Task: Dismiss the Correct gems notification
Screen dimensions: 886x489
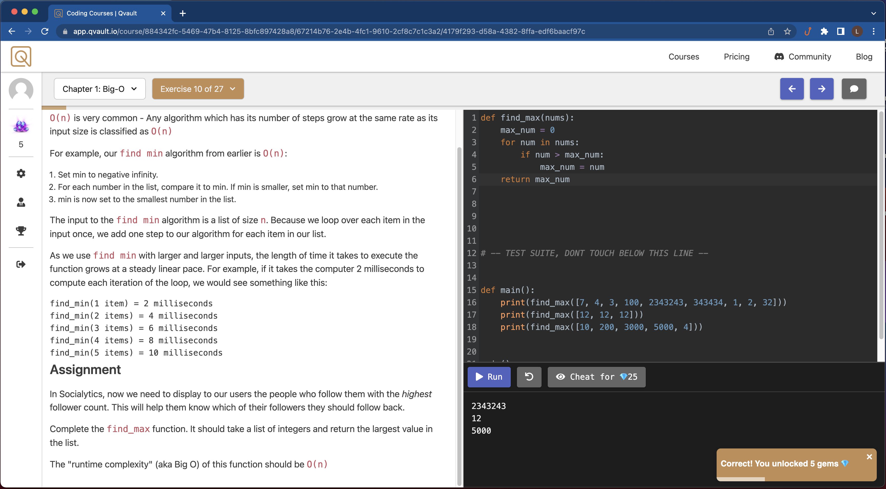Action: point(869,457)
